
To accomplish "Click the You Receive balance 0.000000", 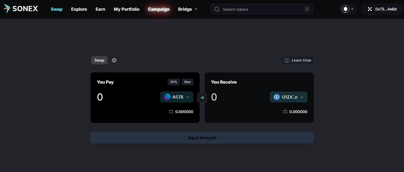I will click(298, 112).
